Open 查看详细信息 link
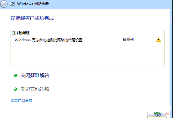 [21, 100]
